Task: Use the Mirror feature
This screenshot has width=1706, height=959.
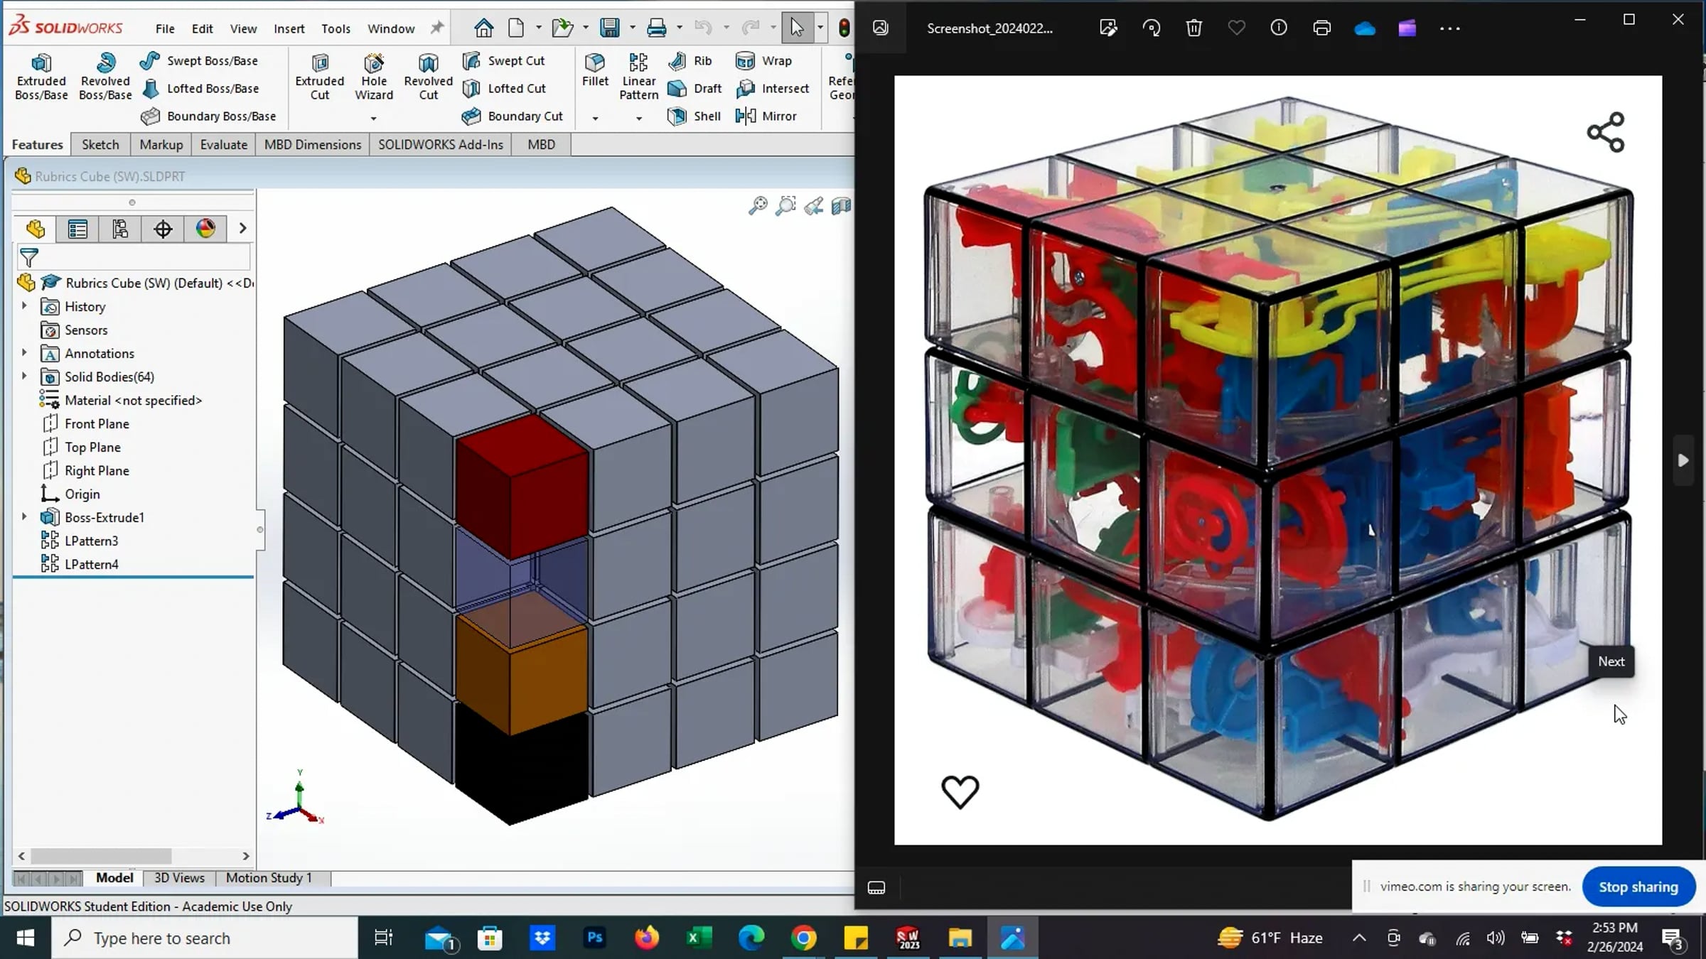Action: coord(766,116)
